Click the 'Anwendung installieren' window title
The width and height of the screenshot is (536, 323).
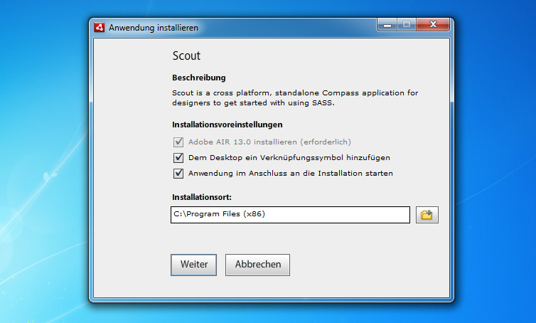point(154,28)
